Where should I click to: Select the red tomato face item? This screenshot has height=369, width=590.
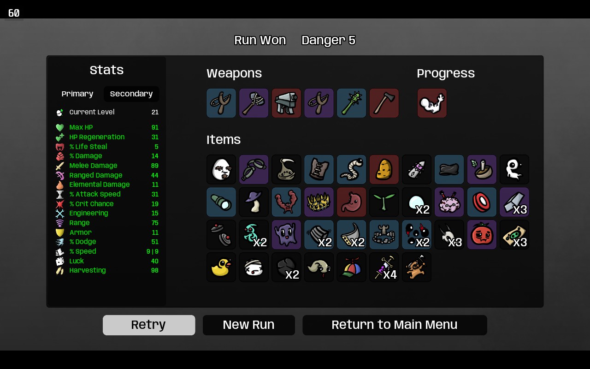[x=482, y=234]
